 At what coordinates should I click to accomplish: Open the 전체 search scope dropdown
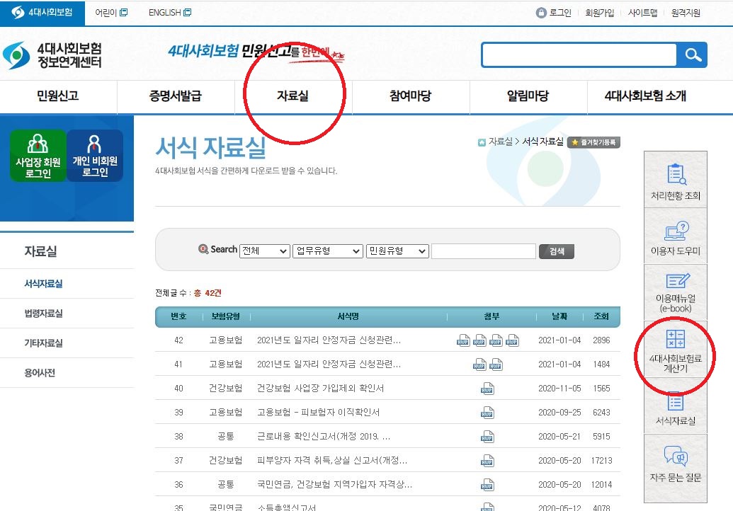click(x=265, y=251)
